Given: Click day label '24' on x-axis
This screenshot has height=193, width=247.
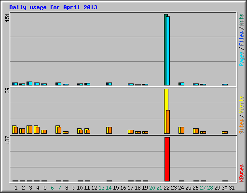Looking at the screenshot, I should click(181, 188).
